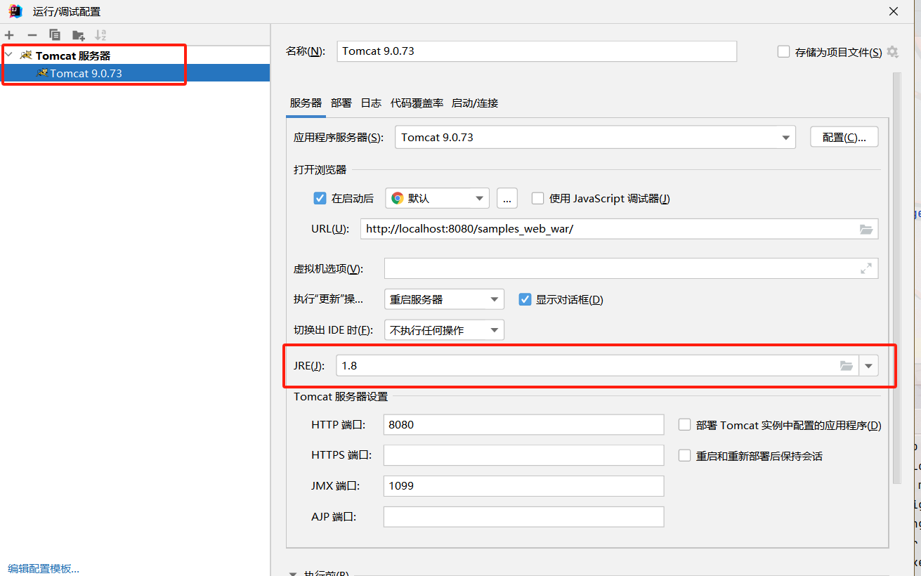The image size is (921, 576).
Task: Switch to the startup/connection tab
Action: point(475,103)
